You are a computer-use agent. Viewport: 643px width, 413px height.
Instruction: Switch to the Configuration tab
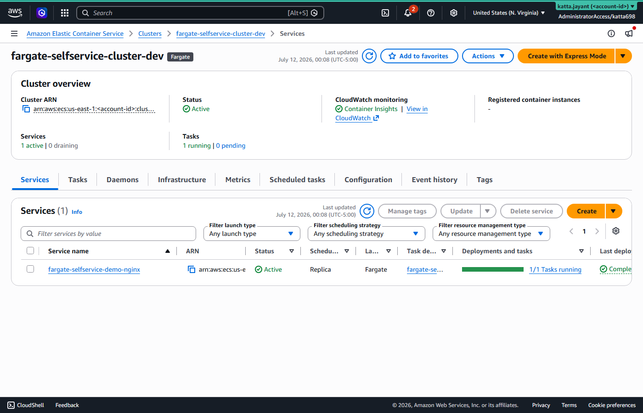click(368, 179)
